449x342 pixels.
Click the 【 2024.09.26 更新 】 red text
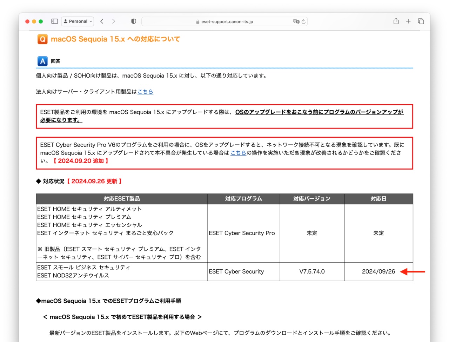pyautogui.click(x=94, y=181)
